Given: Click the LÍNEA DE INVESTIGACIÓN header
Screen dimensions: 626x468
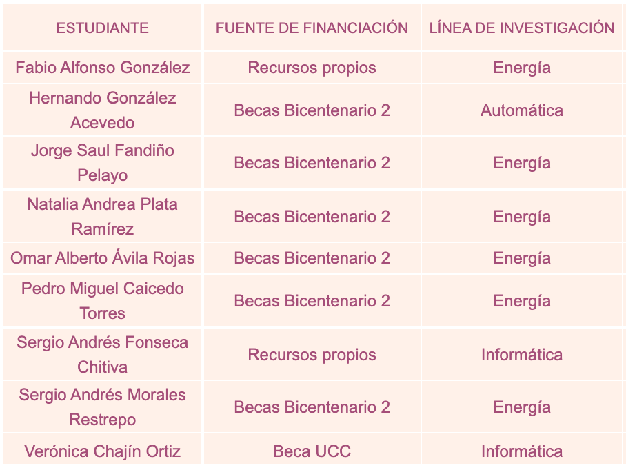Looking at the screenshot, I should pyautogui.click(x=522, y=28).
